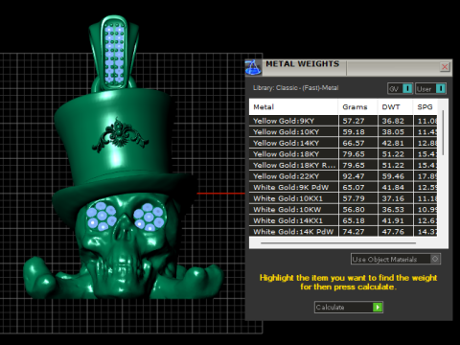Select the White Gold:10KW row

[x=343, y=210]
